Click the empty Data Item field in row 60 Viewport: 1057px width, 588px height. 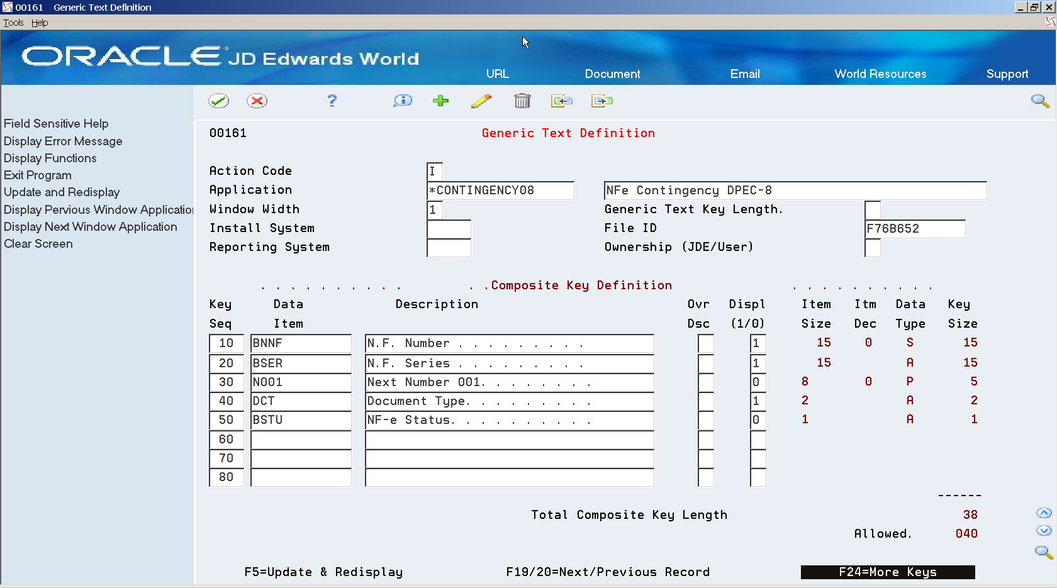coord(301,440)
